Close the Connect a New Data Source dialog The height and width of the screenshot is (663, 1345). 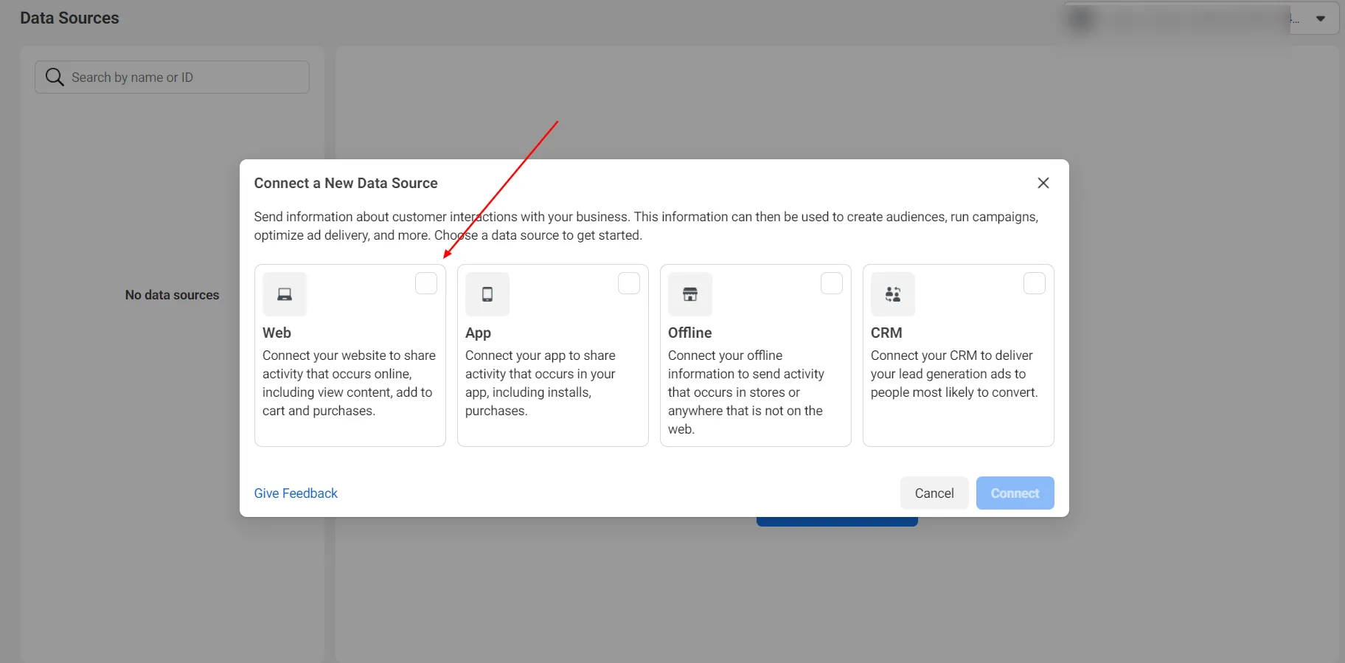[x=1043, y=183]
